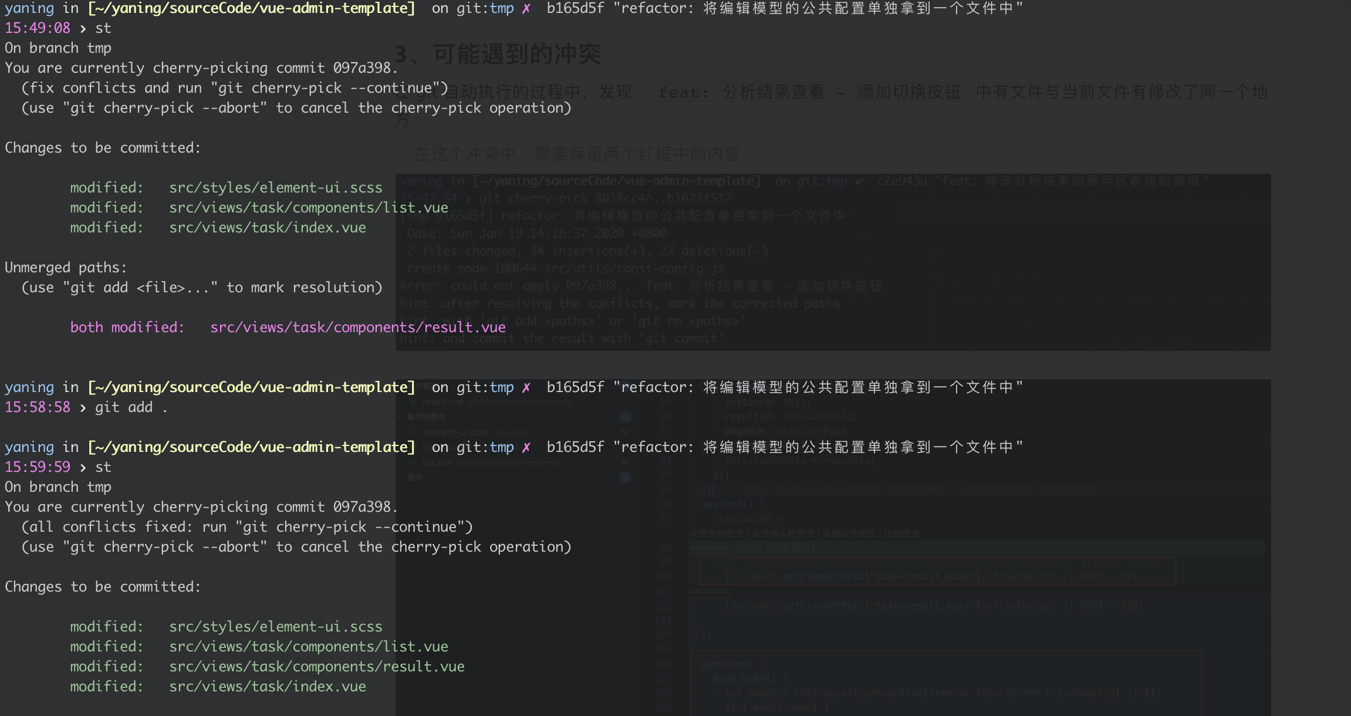Click the ✗ marker above the 15:58:58 timestamp

526,387
